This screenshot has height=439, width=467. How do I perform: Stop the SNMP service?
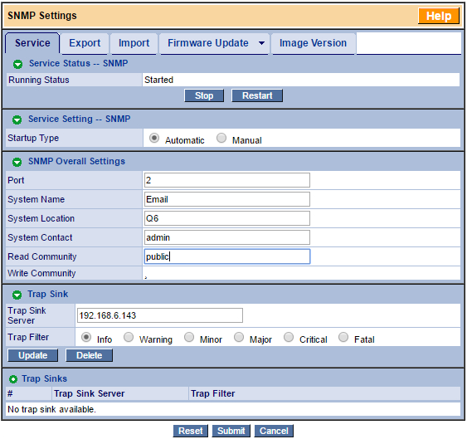click(x=204, y=95)
